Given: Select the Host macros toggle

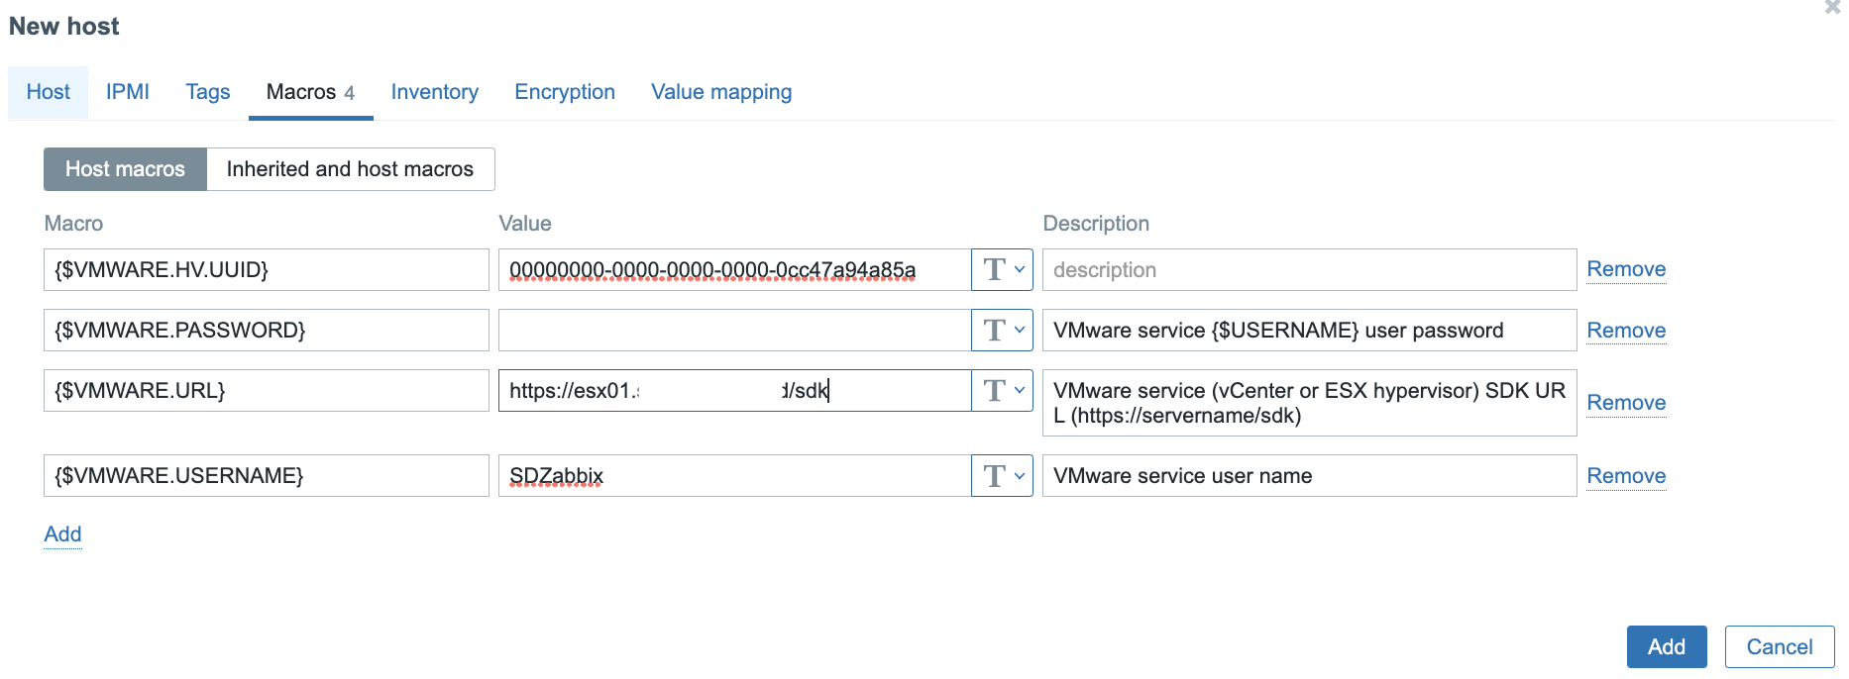Looking at the screenshot, I should click(x=125, y=169).
